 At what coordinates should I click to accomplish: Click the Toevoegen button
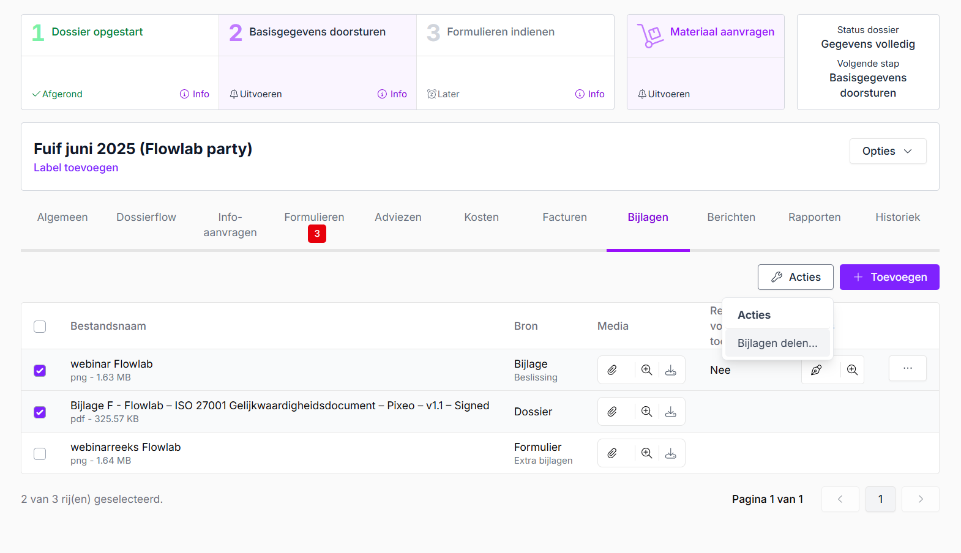(889, 277)
